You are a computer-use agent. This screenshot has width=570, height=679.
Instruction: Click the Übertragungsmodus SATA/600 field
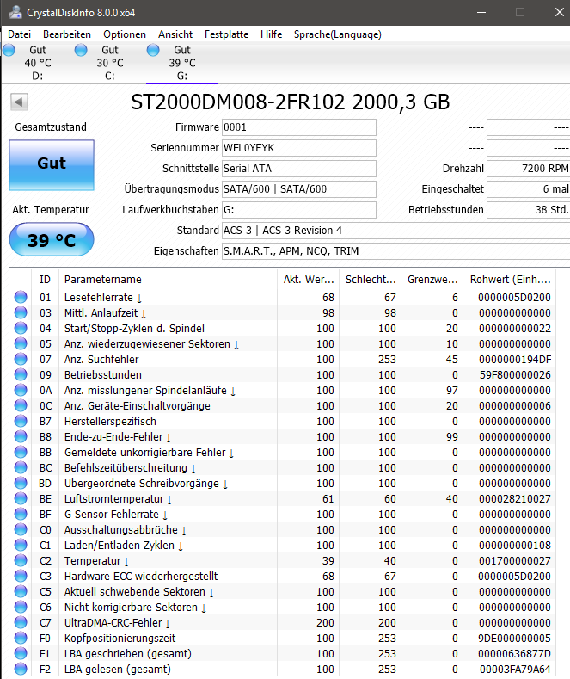click(x=299, y=189)
